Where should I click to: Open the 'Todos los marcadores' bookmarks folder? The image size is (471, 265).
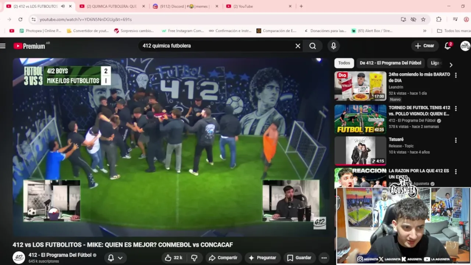pyautogui.click(x=453, y=31)
